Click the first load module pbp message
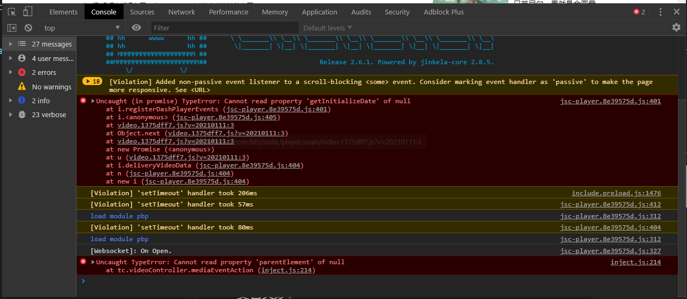The height and width of the screenshot is (299, 687). 119,216
